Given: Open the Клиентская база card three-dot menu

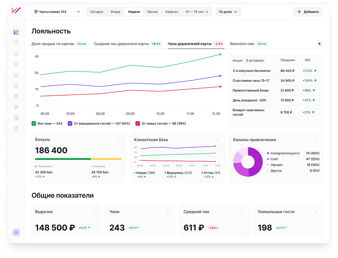Looking at the screenshot, I should pyautogui.click(x=217, y=140).
